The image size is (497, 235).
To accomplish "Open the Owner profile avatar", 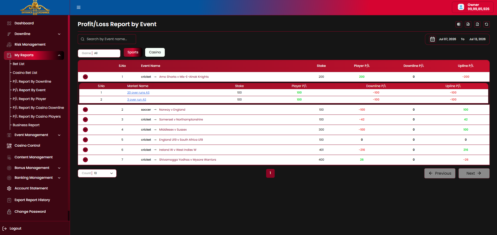I will coord(461,7).
